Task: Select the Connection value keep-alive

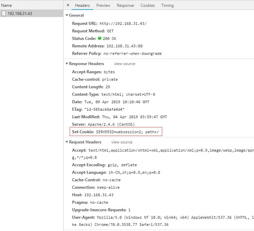Action: click(108, 187)
